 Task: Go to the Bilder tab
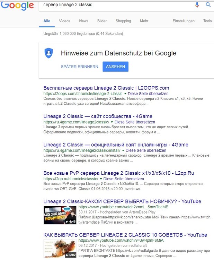(x=102, y=21)
